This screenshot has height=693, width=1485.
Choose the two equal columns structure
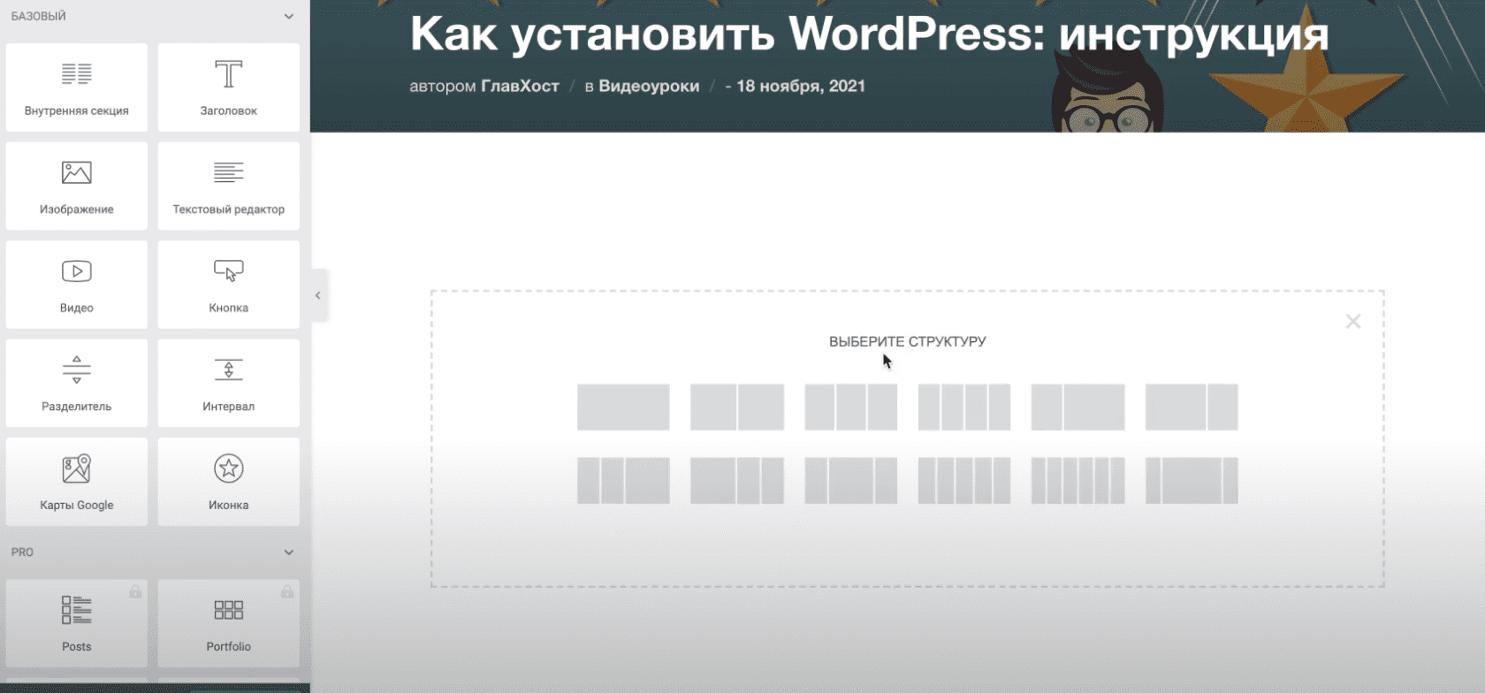pos(737,407)
